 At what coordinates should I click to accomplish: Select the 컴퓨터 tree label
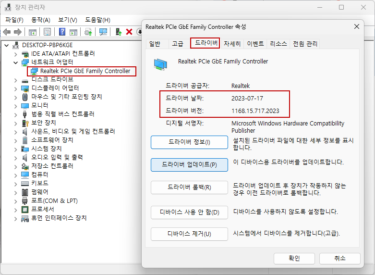tap(40, 175)
